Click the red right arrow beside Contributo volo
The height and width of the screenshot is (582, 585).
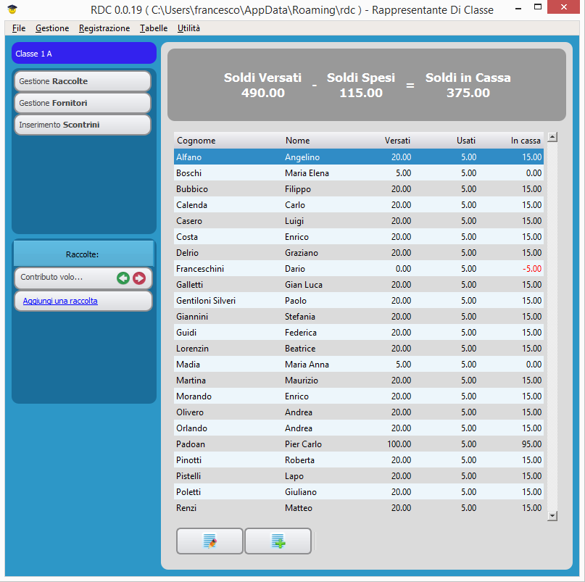click(x=139, y=278)
